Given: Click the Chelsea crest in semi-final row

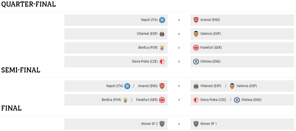Looking at the screenshot, I should (237, 100).
